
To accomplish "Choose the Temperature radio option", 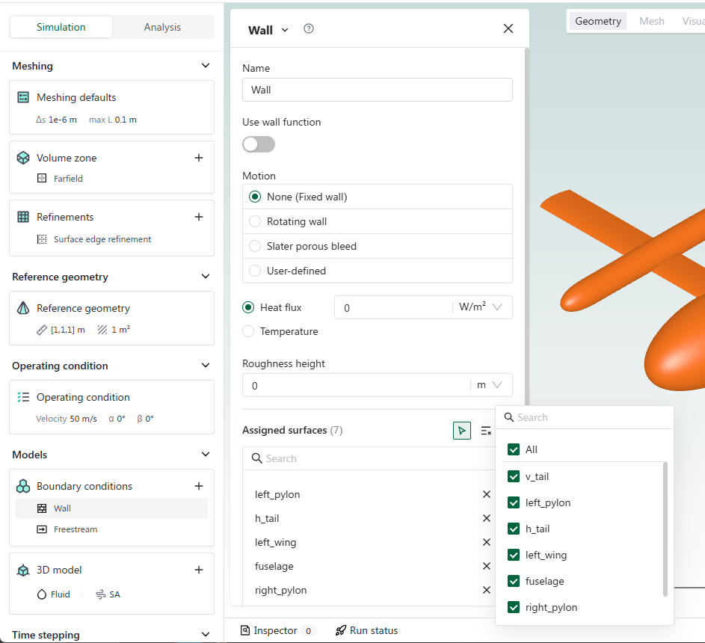I will point(249,331).
